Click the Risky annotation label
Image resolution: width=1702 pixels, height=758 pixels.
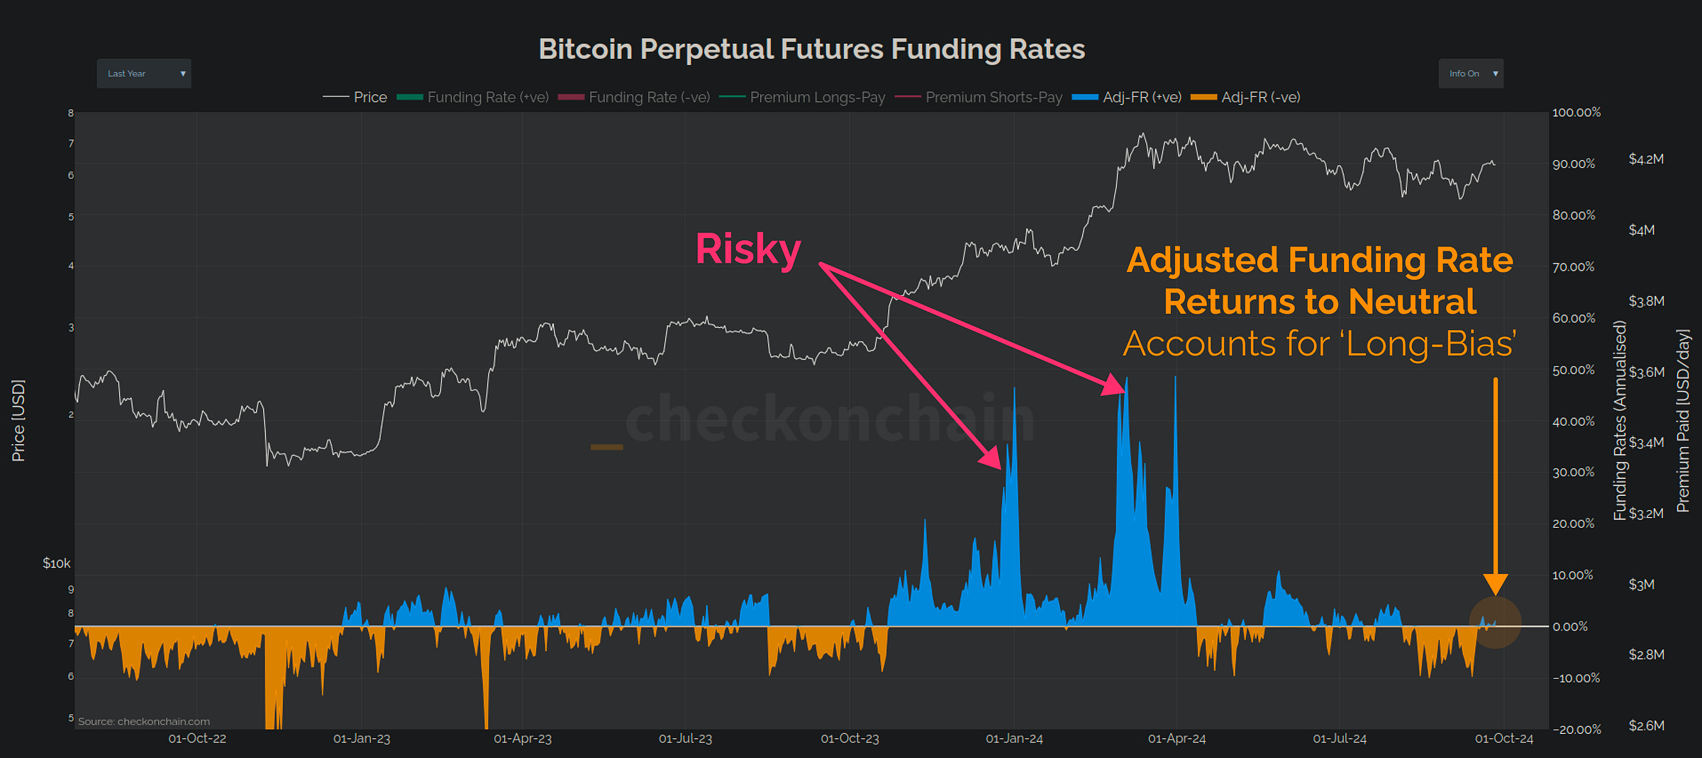[748, 248]
